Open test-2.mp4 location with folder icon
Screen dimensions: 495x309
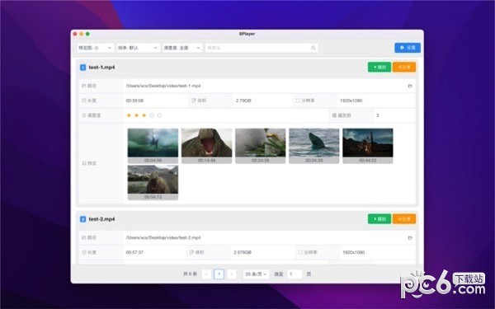[410, 238]
